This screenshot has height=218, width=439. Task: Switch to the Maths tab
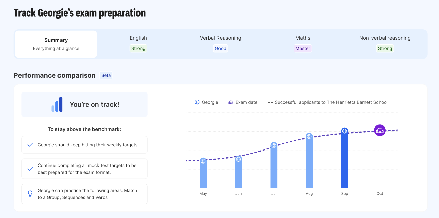point(303,43)
